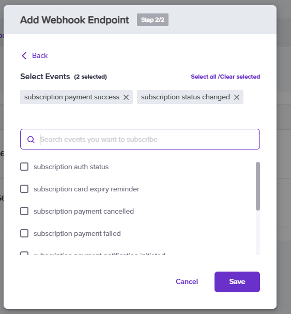Check subscription auth status

coord(24,167)
